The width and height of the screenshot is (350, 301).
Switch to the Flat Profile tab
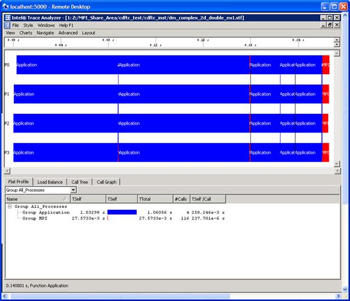(19, 182)
